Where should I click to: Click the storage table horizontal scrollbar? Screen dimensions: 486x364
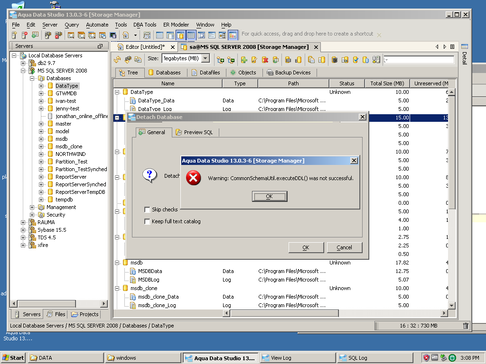pyautogui.click(x=336, y=313)
